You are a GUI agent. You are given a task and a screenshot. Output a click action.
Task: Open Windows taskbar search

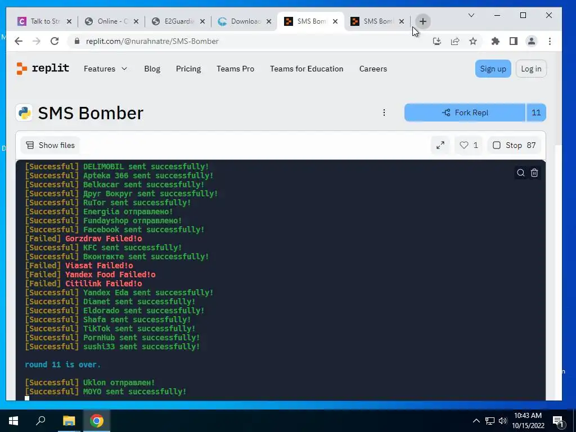40,421
